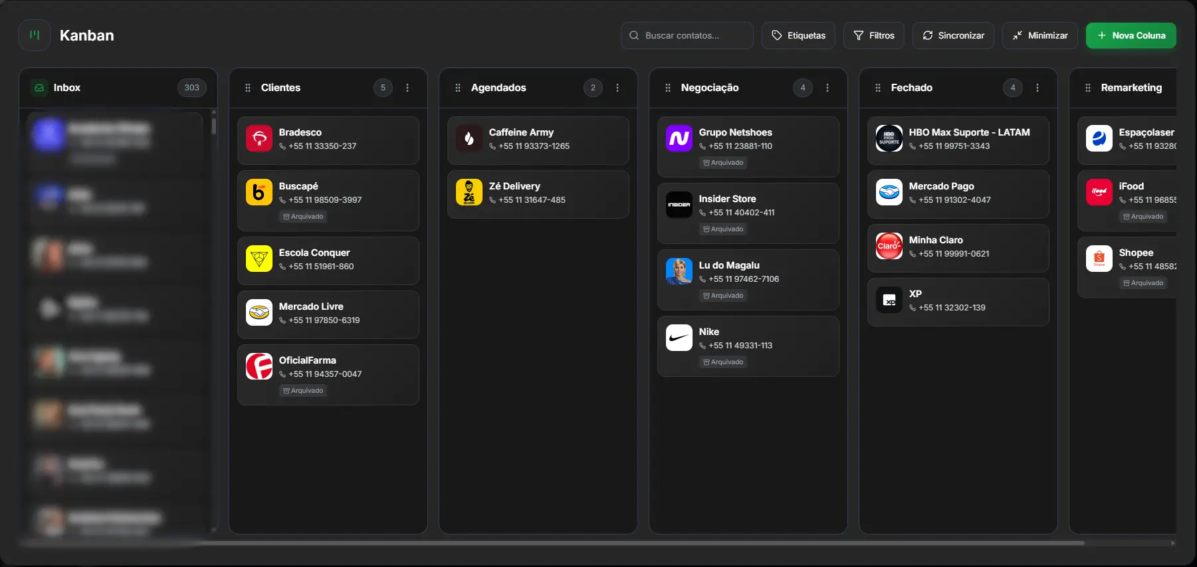Open the Filtros filter button

[873, 35]
